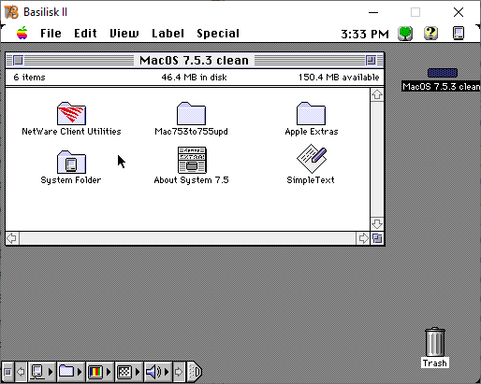Select the Mac753to755upd folder
This screenshot has width=481, height=384.
(191, 114)
